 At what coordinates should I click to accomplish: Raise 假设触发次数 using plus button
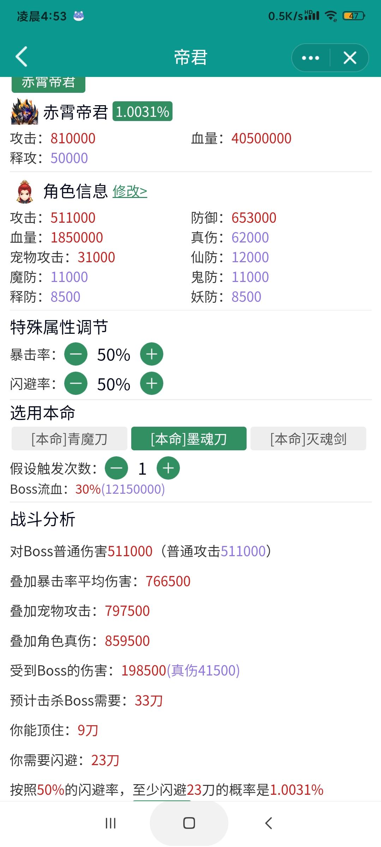168,468
